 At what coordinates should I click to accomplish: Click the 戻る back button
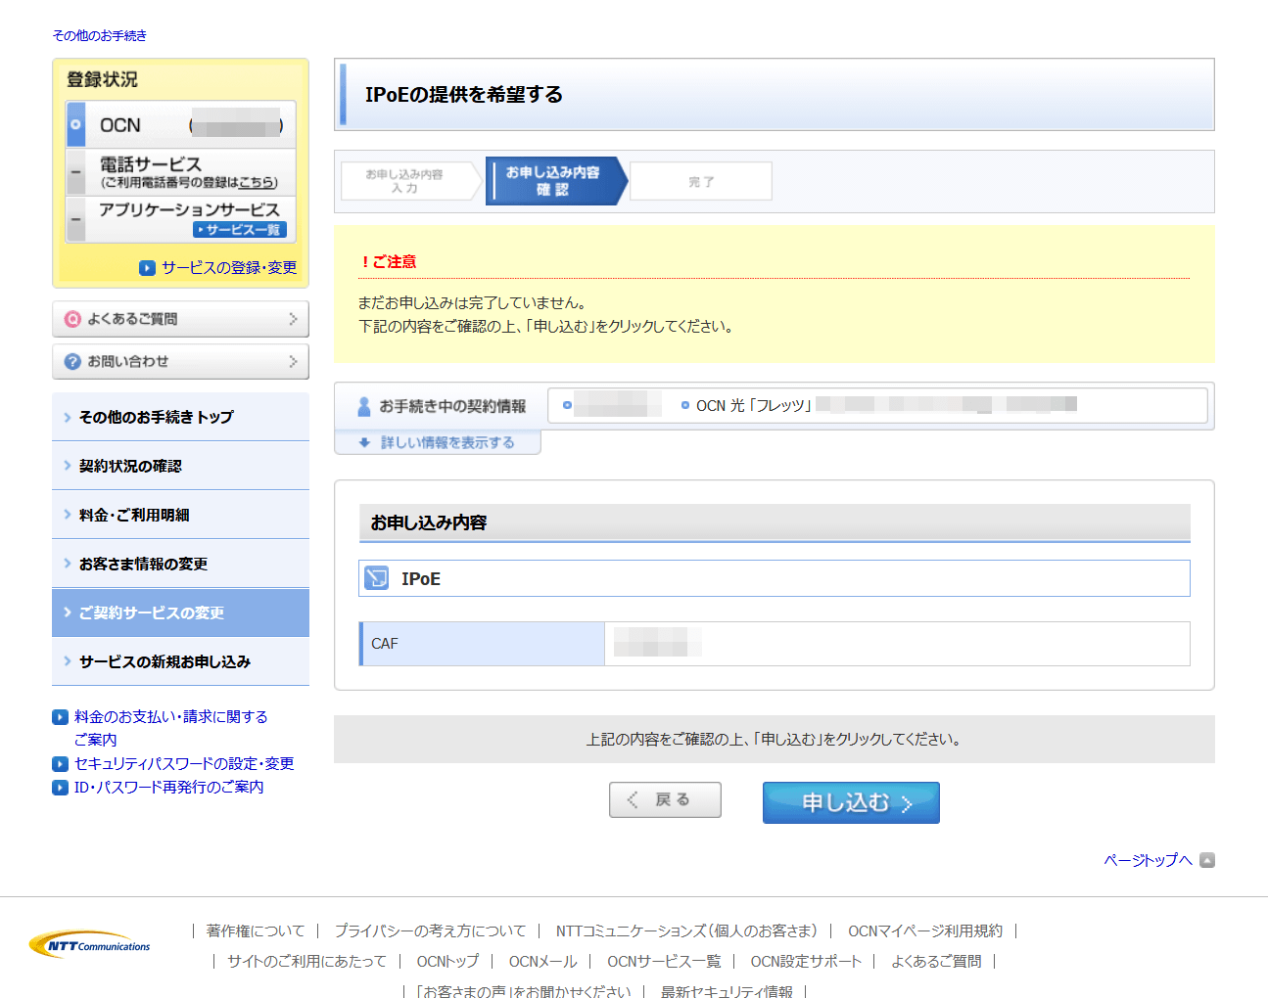coord(665,799)
